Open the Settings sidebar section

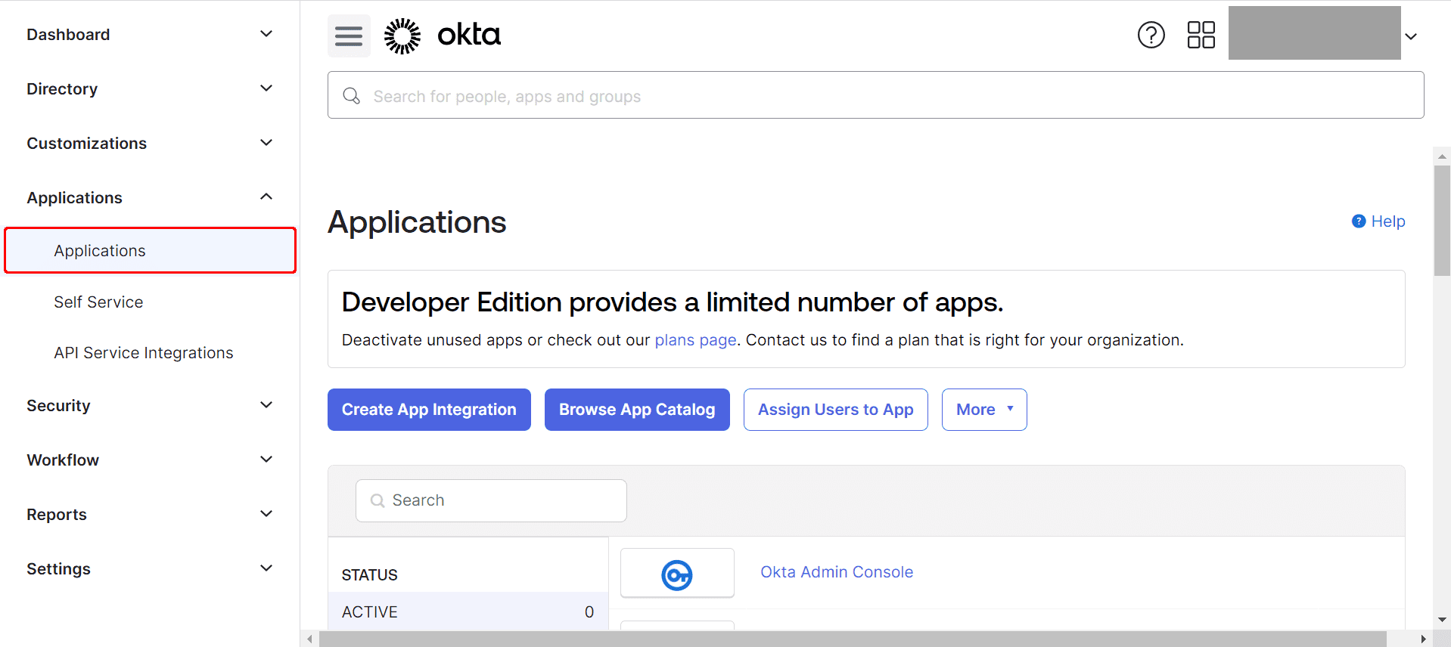click(150, 569)
